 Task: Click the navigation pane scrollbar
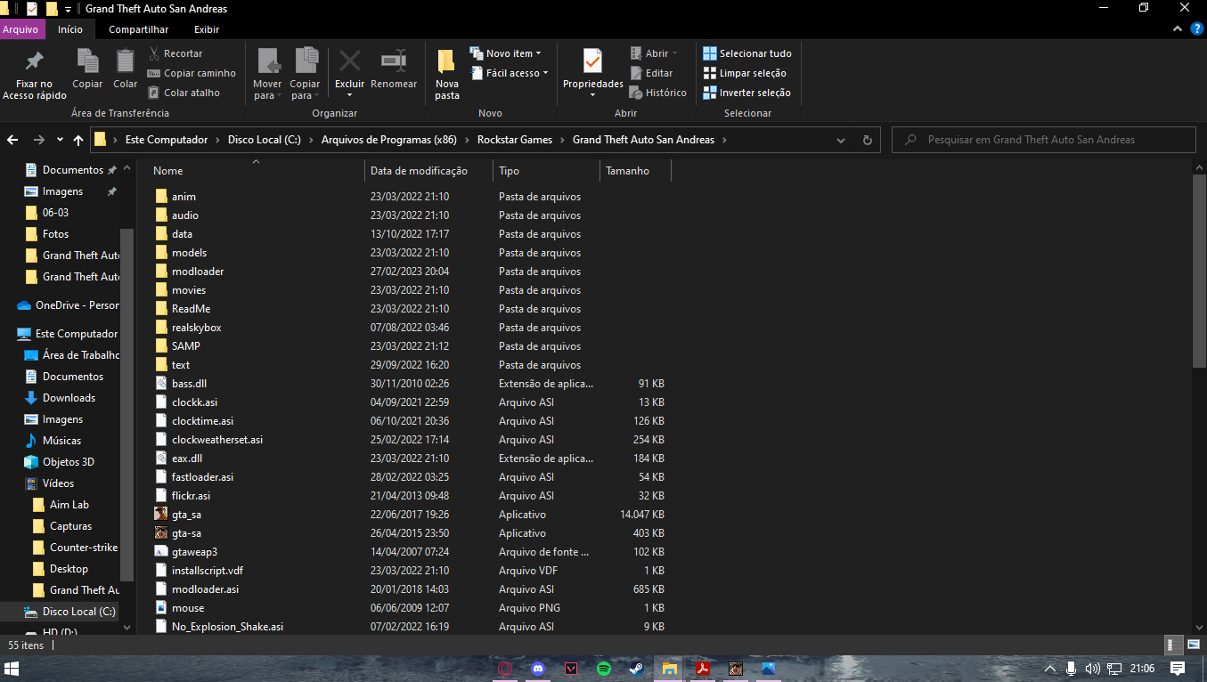127,404
